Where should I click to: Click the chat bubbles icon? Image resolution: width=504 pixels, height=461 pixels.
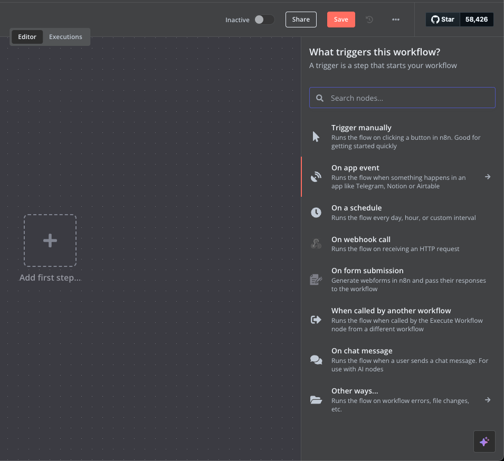(316, 360)
